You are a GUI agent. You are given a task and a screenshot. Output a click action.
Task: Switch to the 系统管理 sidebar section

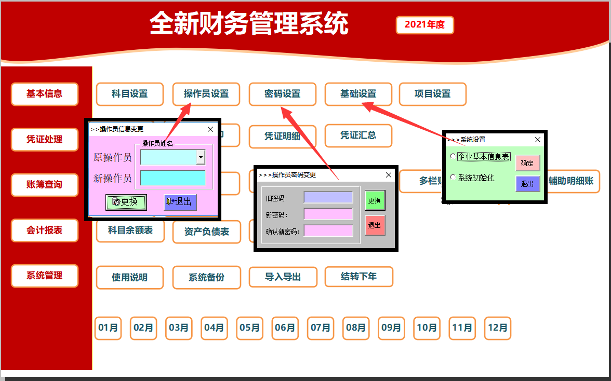pos(44,276)
